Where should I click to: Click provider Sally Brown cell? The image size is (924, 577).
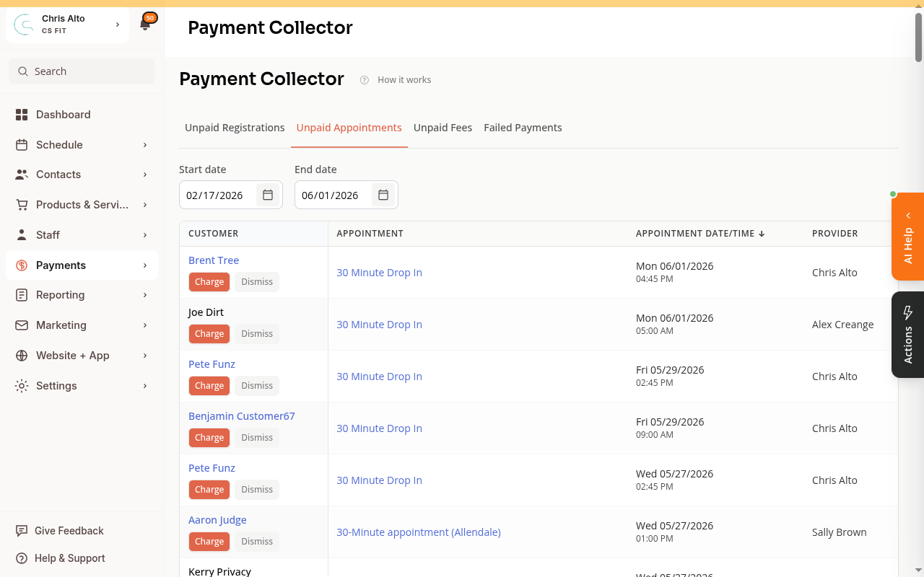point(840,532)
